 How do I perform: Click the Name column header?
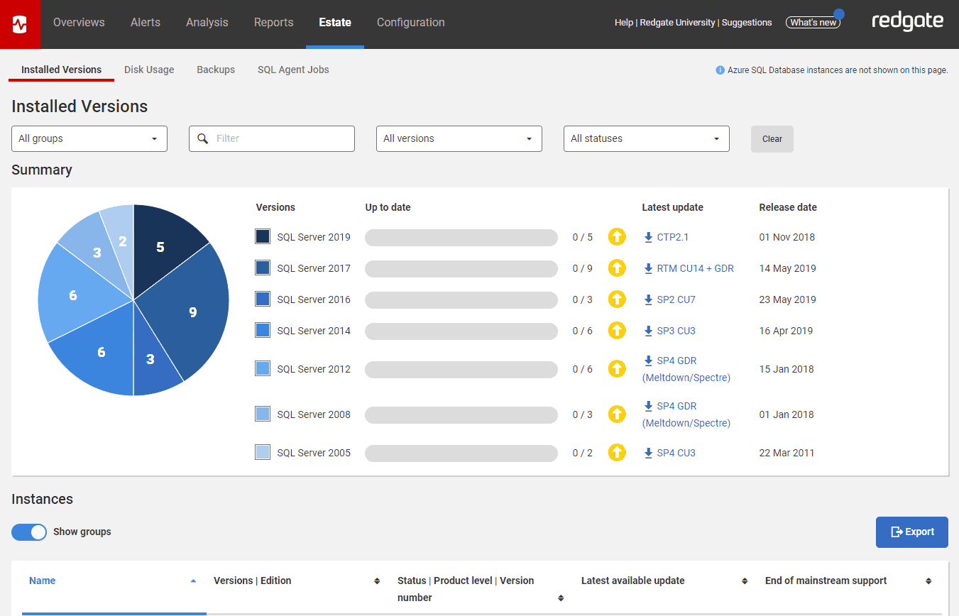(43, 581)
